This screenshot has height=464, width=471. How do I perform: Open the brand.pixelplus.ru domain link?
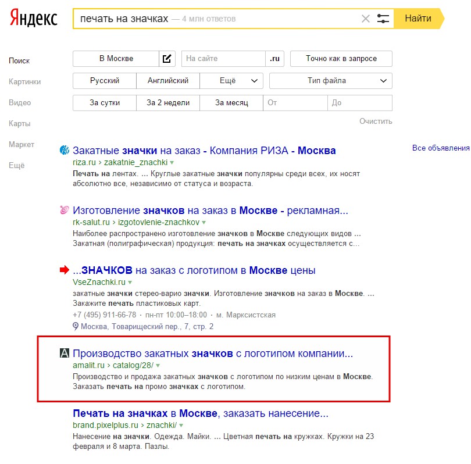105,426
